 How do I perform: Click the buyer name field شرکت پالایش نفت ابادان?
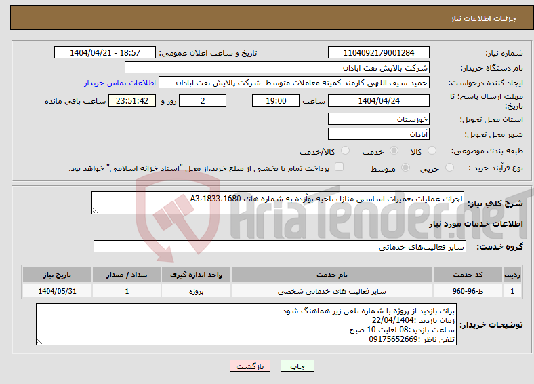point(277,68)
